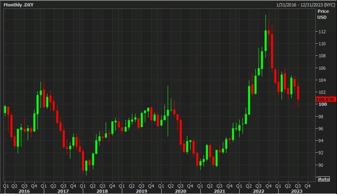Viewport: 337px width, 194px height.
Task: Click the last red candle in Q3 2023
Action: pos(298,92)
